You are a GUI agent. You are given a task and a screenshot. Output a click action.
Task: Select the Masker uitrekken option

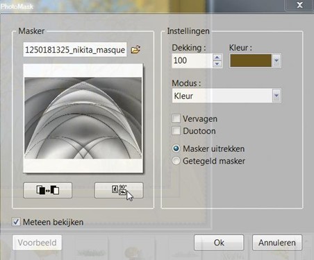click(x=176, y=148)
